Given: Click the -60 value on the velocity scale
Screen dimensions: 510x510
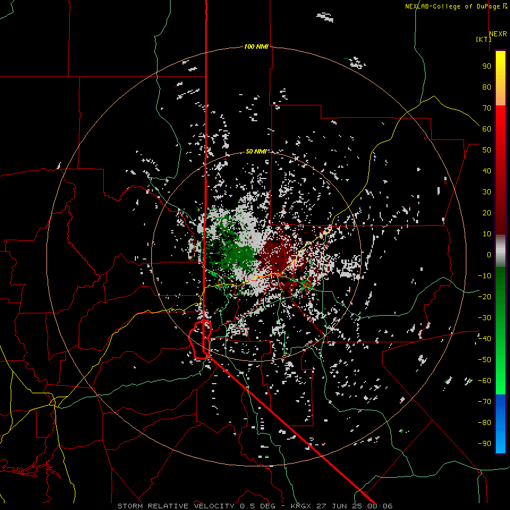Looking at the screenshot, I should pyautogui.click(x=484, y=381).
